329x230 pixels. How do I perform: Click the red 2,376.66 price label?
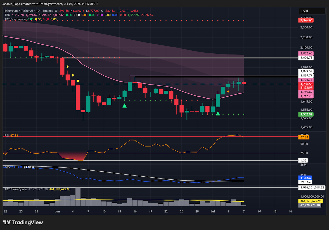(x=306, y=20)
